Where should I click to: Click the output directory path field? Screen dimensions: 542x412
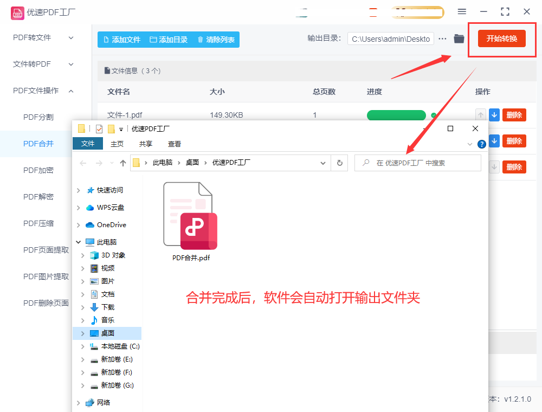click(x=391, y=39)
